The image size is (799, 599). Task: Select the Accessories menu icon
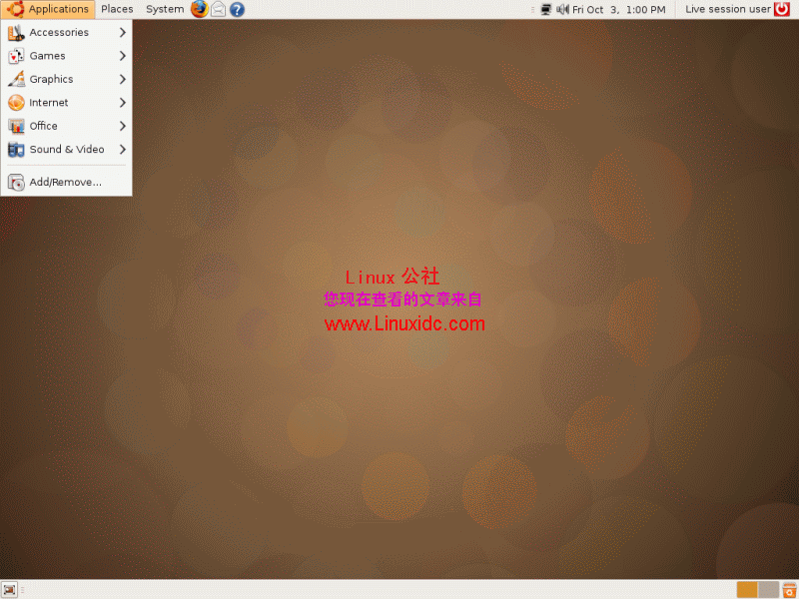tap(16, 32)
